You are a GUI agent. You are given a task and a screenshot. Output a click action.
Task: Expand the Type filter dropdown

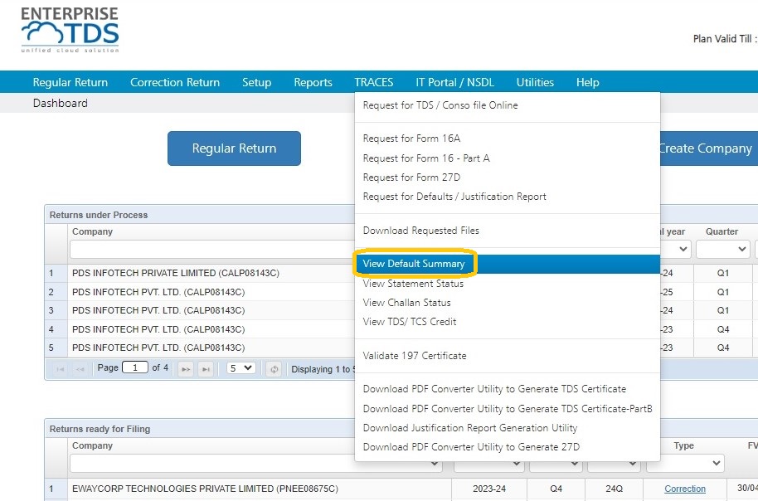tap(685, 463)
